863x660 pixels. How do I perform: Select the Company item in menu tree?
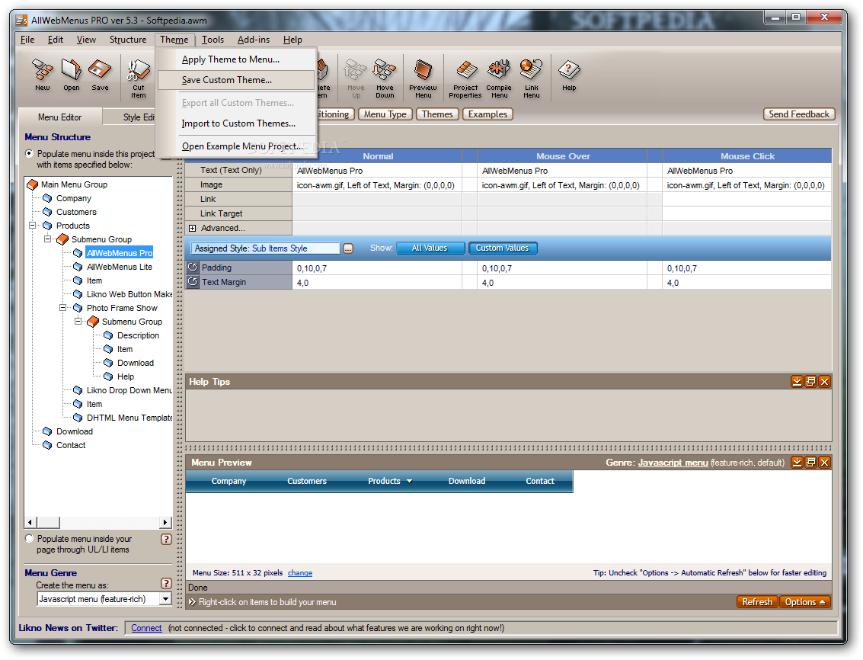74,198
